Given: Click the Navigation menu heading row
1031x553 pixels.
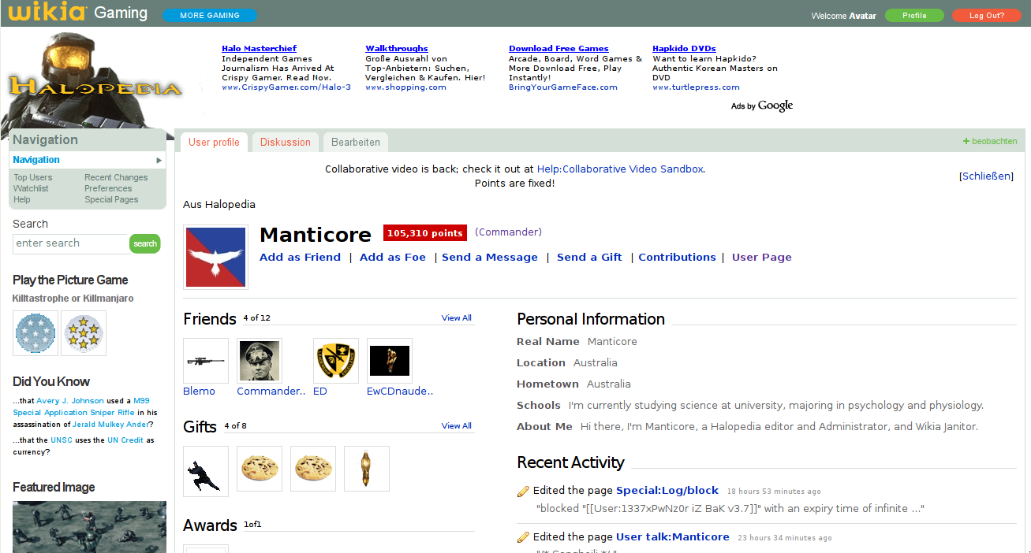Looking at the screenshot, I should pyautogui.click(x=88, y=160).
